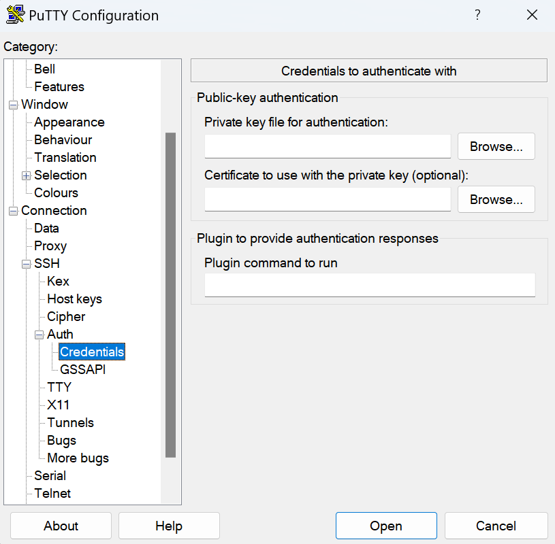Open the TTY settings
Screen dimensions: 555x544
click(59, 387)
